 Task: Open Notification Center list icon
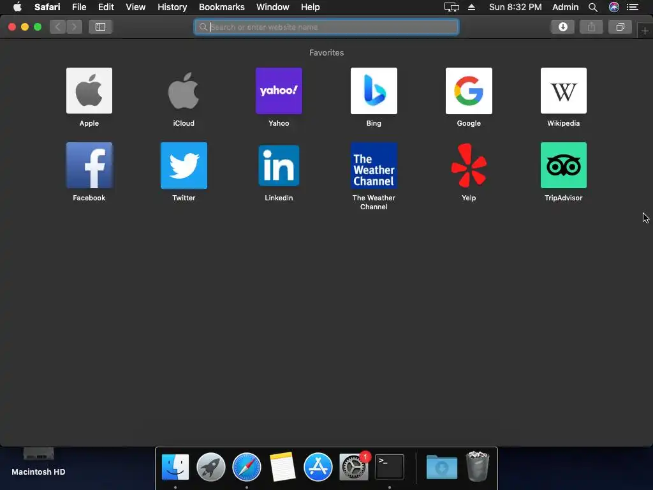[x=633, y=7]
